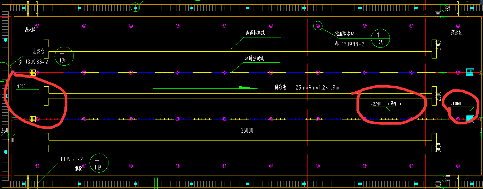The width and height of the screenshot is (483, 189).
Task: Click the 25000 length dimension text
Action: [x=247, y=131]
